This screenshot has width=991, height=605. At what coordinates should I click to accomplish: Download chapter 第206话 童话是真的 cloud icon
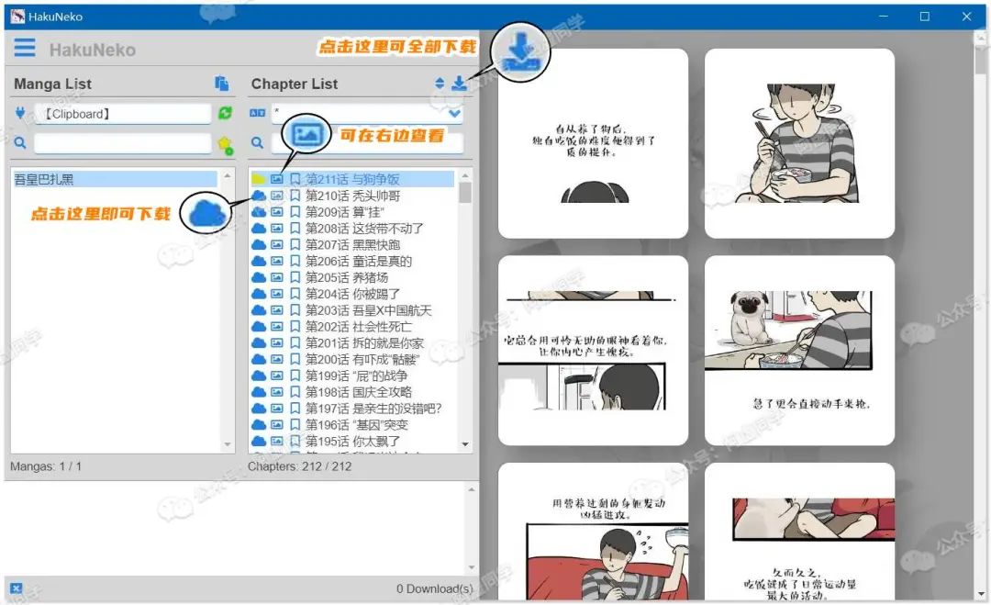tap(259, 261)
